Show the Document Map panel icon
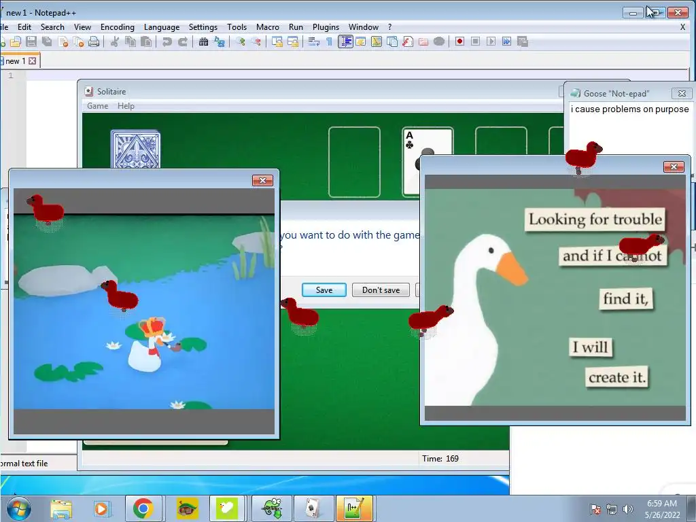Image resolution: width=696 pixels, height=522 pixels. pos(377,41)
